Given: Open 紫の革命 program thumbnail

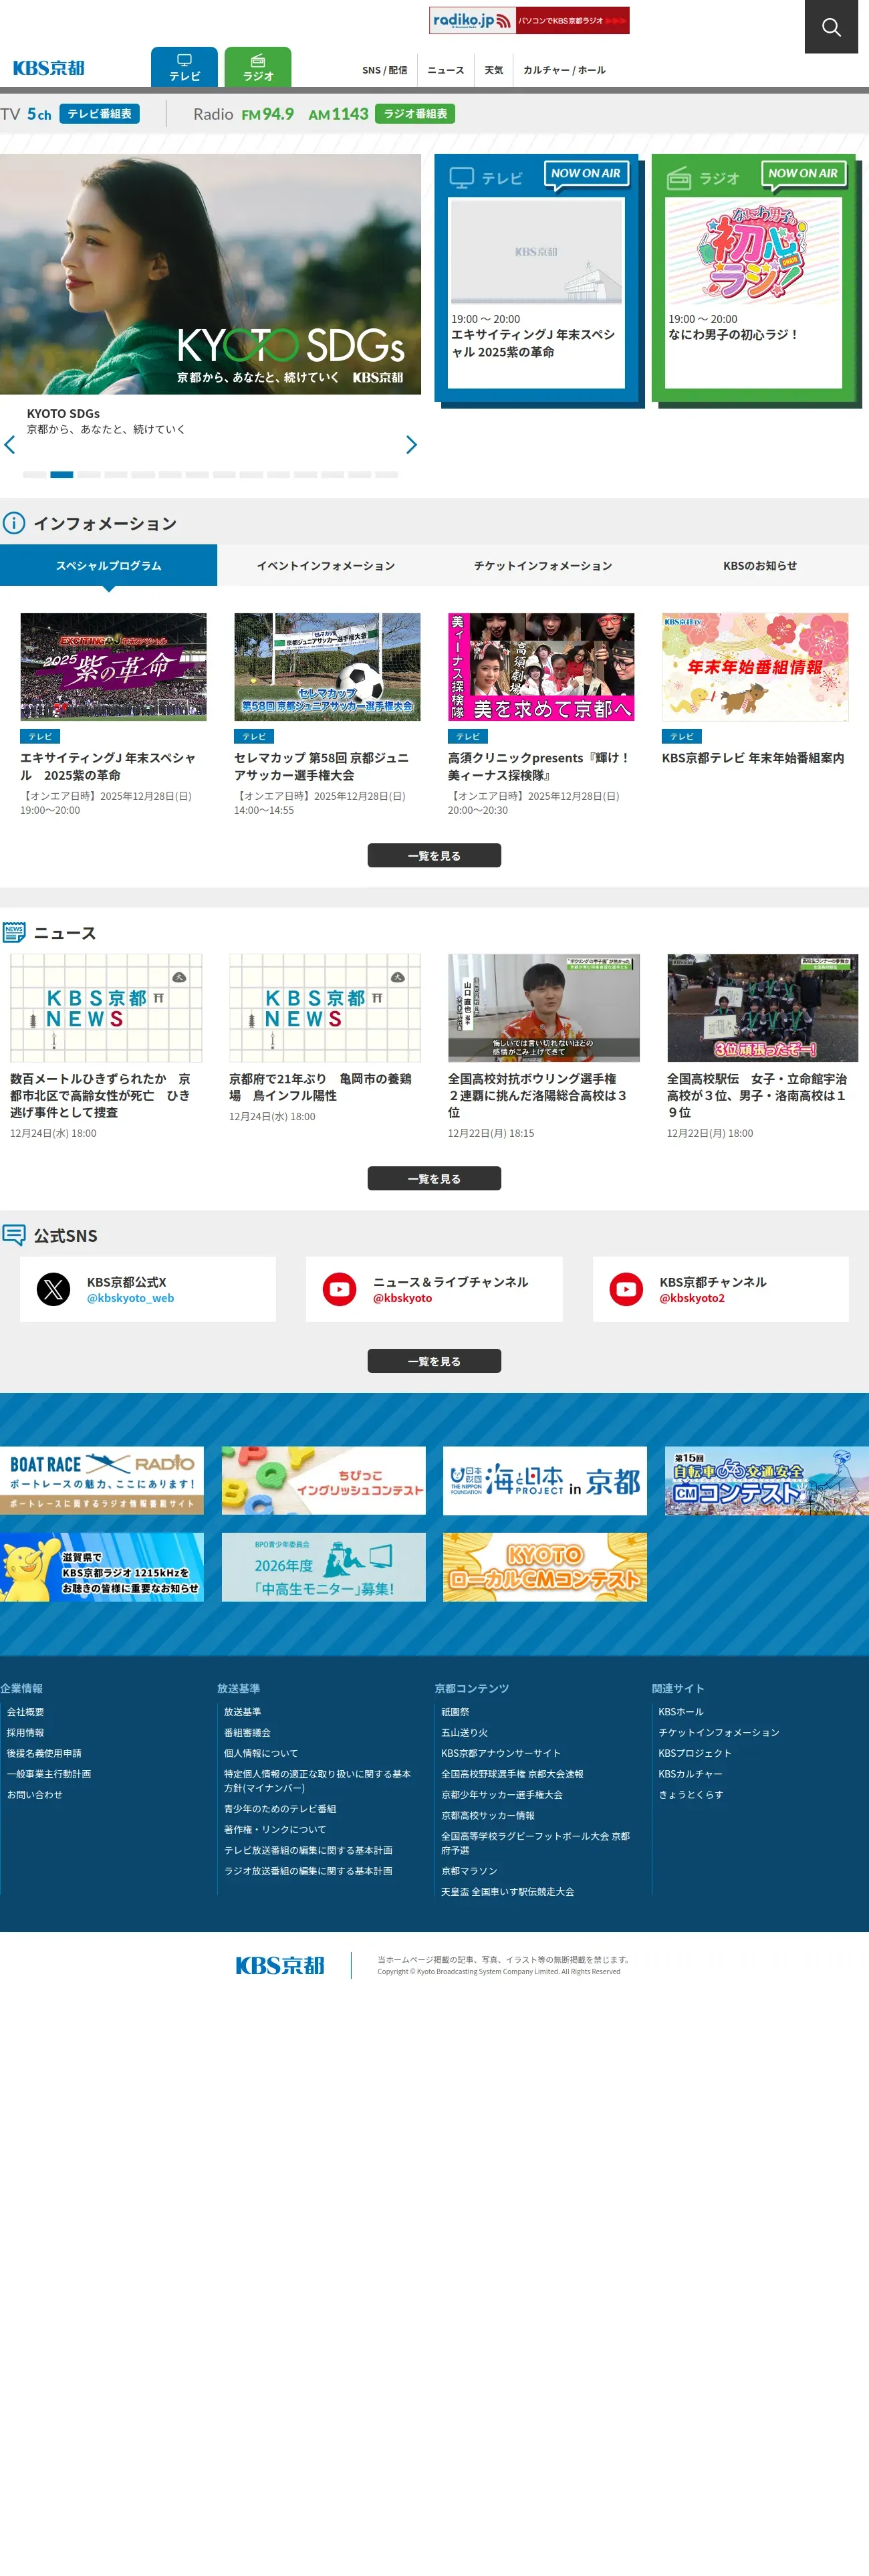Looking at the screenshot, I should point(113,667).
